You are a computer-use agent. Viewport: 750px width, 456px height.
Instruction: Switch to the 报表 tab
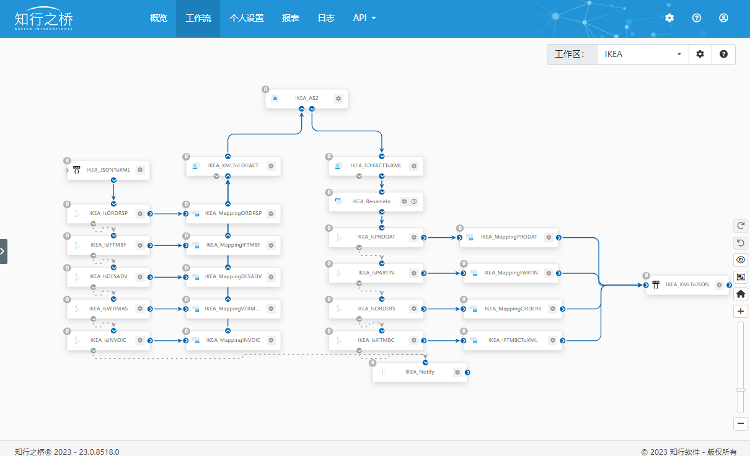click(291, 19)
